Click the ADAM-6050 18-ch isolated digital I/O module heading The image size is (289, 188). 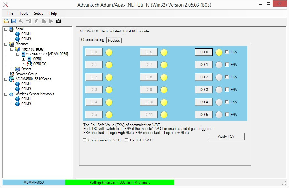click(x=114, y=31)
